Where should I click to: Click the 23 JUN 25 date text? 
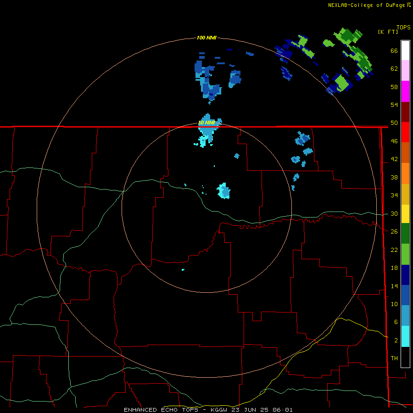coord(250,410)
